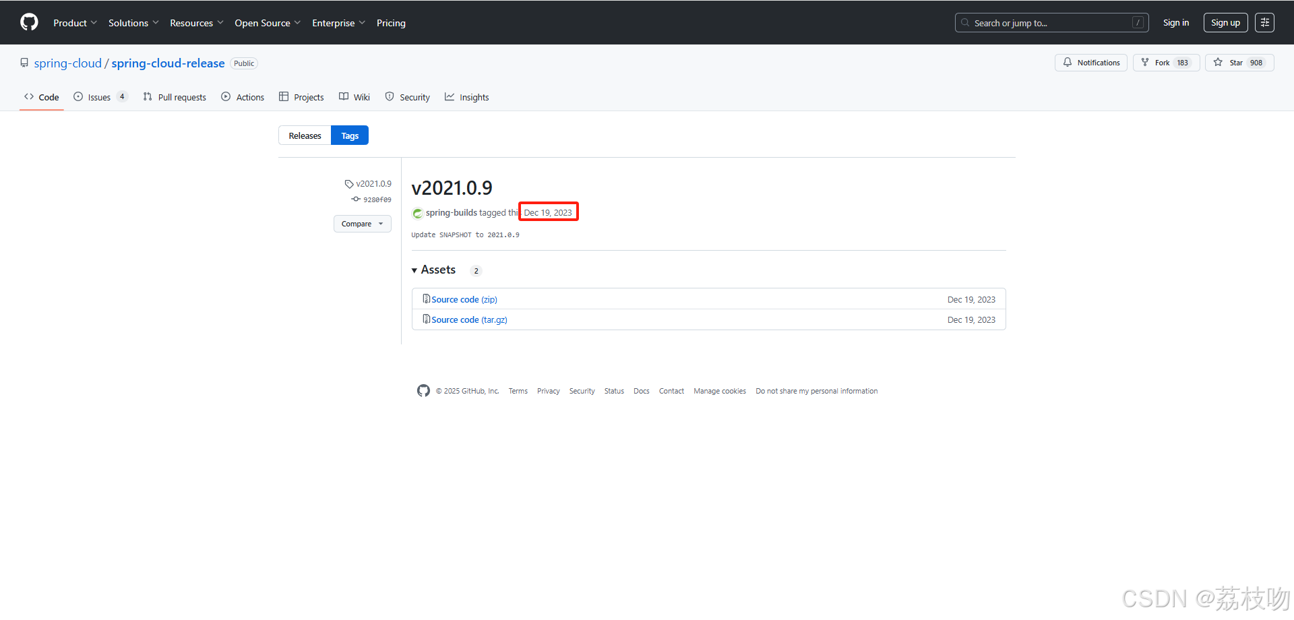Viewport: 1294px width, 620px height.
Task: Open the footer Security link
Action: (582, 392)
